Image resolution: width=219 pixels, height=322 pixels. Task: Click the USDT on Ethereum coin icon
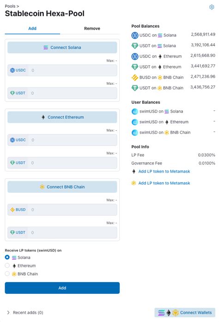pos(135,67)
